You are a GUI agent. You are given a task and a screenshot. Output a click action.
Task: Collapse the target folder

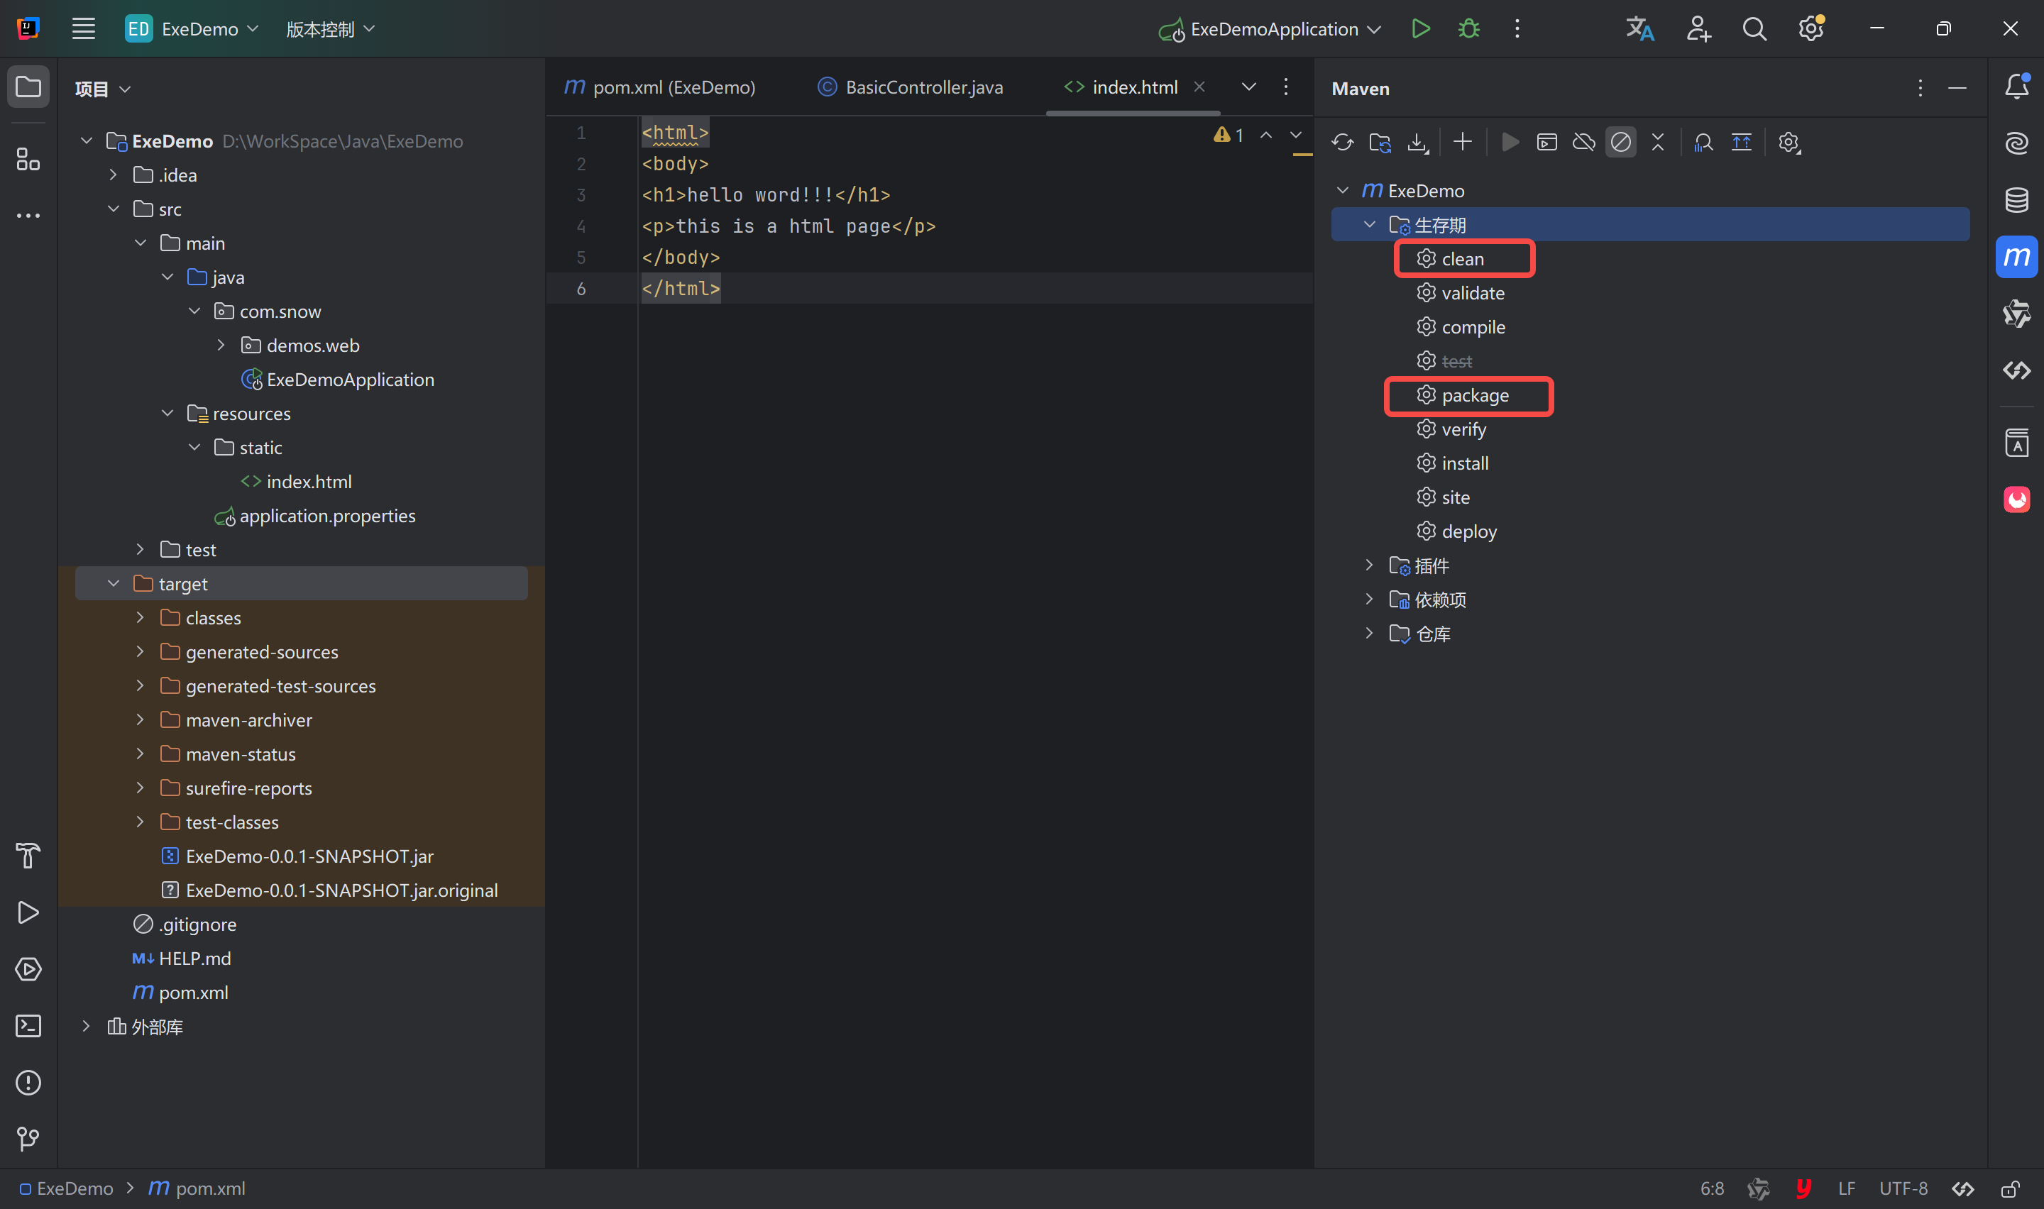(114, 584)
